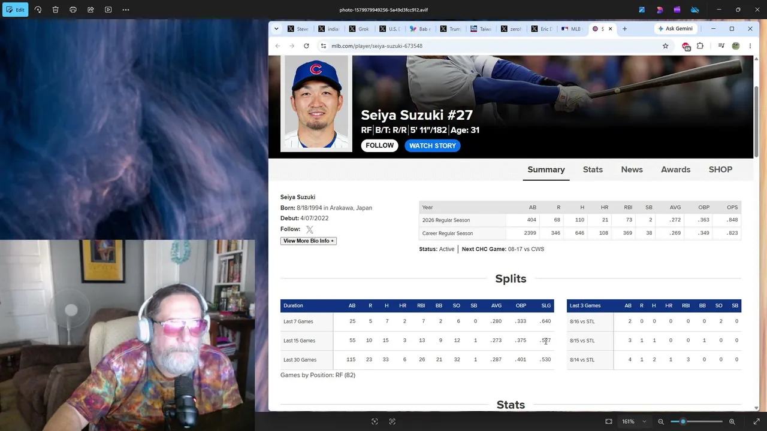Screen dimensions: 767x431
Task: Enter full screen in Photos
Action: pos(756,421)
